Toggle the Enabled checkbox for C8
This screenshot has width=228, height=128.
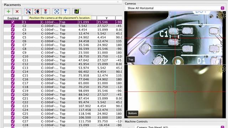[13, 49]
